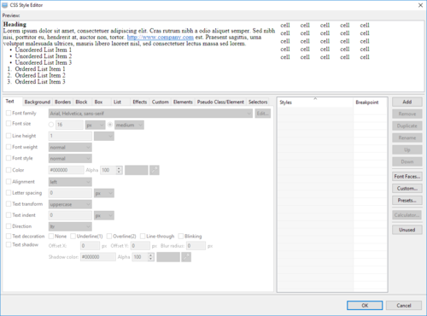The width and height of the screenshot is (427, 316).
Task: Open the font size px unit dropdown
Action: 96,125
